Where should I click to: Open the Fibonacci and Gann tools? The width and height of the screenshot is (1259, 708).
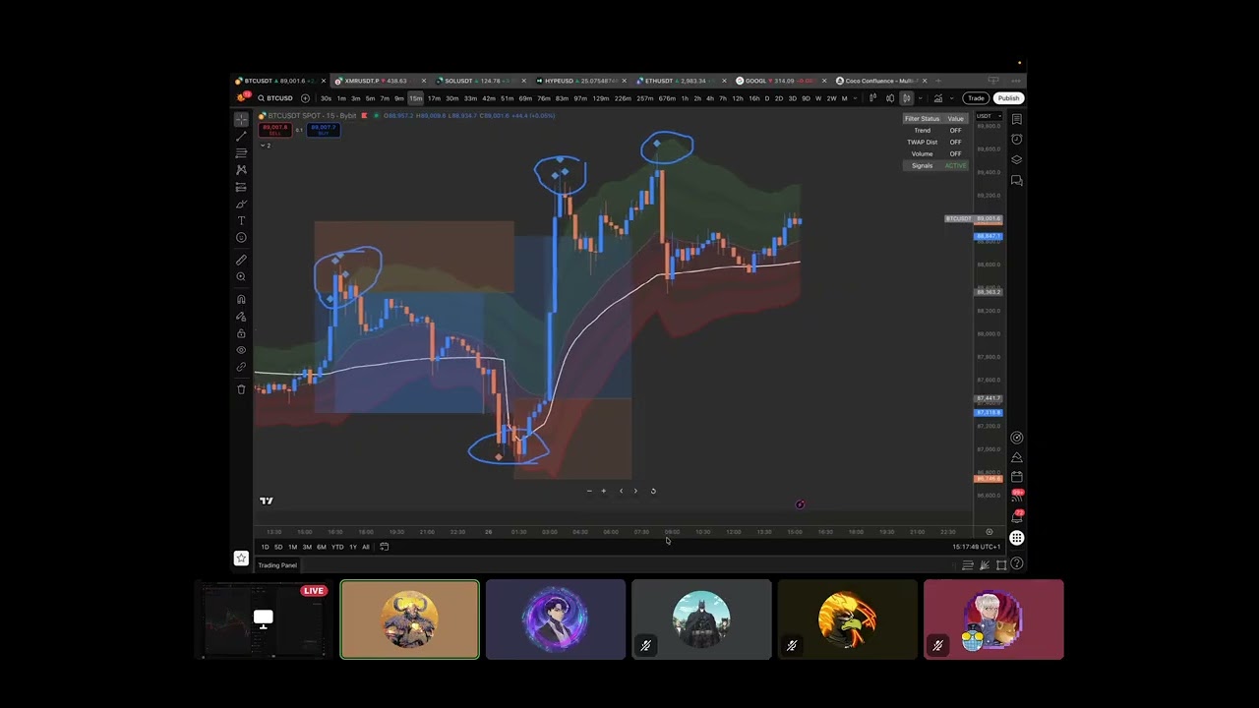(241, 152)
